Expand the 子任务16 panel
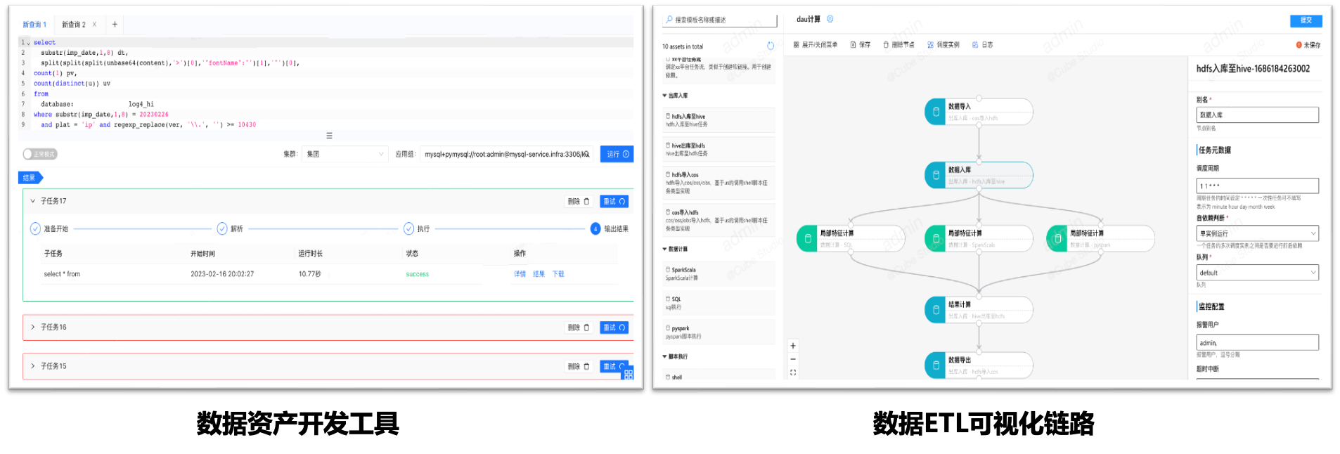Viewport: 1340px width, 454px height. pyautogui.click(x=33, y=327)
